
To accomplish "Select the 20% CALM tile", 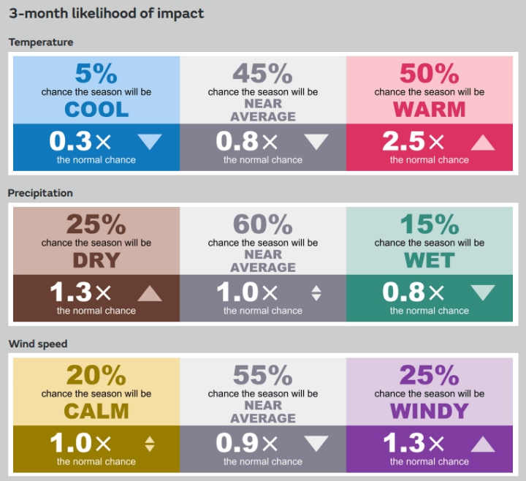I will [96, 415].
